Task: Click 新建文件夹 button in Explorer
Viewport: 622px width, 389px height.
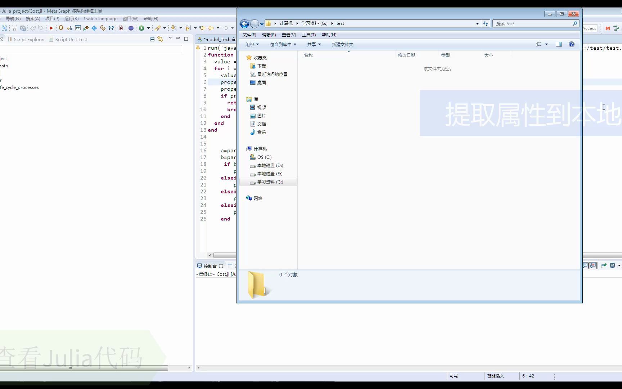Action: click(342, 44)
